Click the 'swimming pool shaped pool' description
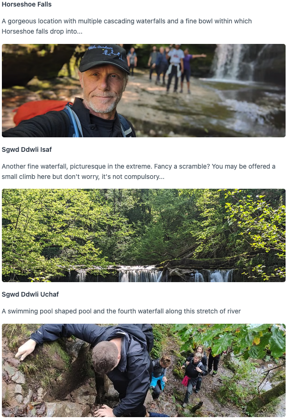Viewport: 287px width, 419px height. point(121,311)
